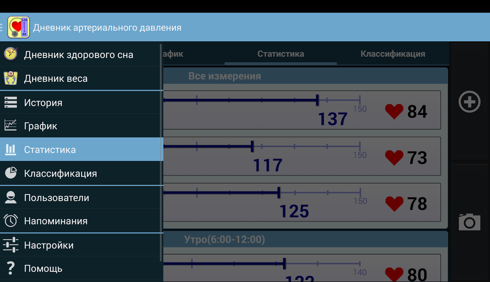Viewport: 490px width, 282px height.
Task: Tap the Утро pressure gauge bar
Action: [x=262, y=264]
